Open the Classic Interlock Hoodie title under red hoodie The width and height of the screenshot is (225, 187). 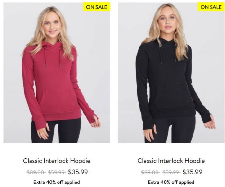(x=57, y=161)
